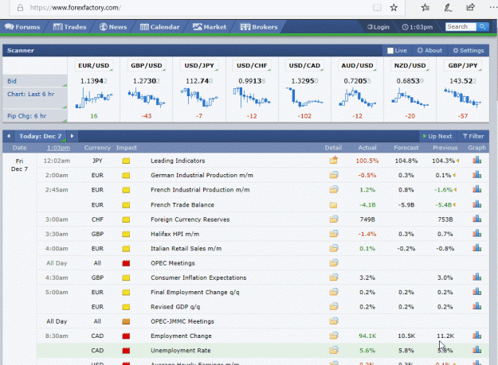Image resolution: width=498 pixels, height=365 pixels.
Task: Open detail folder for Employment Change
Action: click(x=334, y=336)
